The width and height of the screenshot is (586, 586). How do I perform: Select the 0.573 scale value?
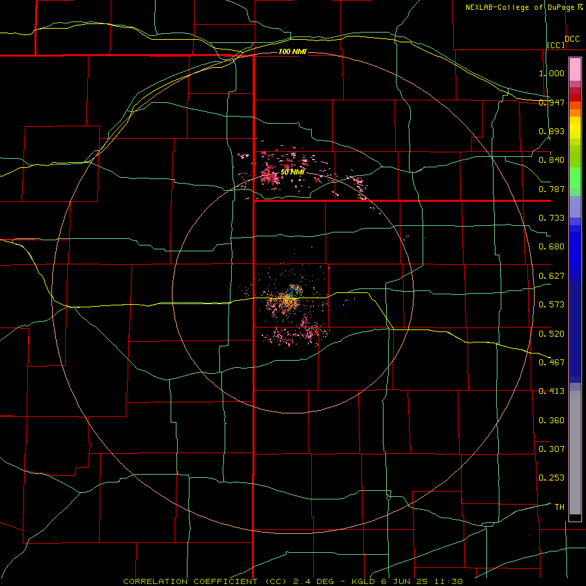click(551, 304)
